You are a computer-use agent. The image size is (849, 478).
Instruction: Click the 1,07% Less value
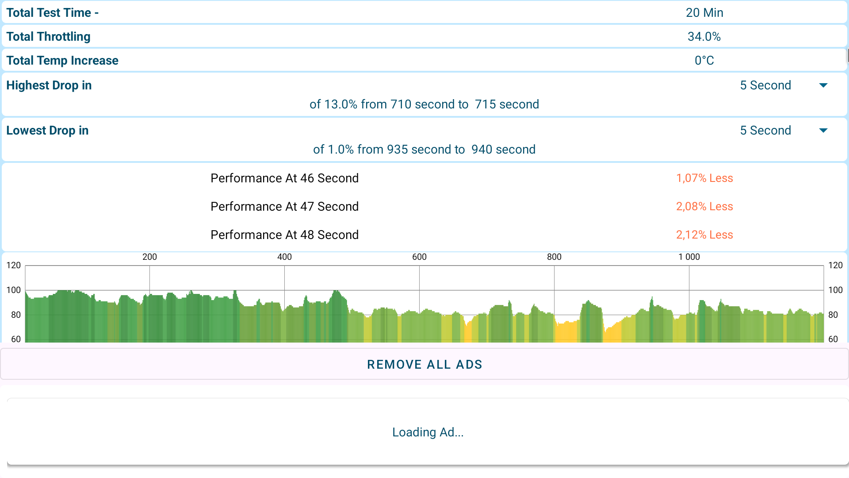coord(704,178)
